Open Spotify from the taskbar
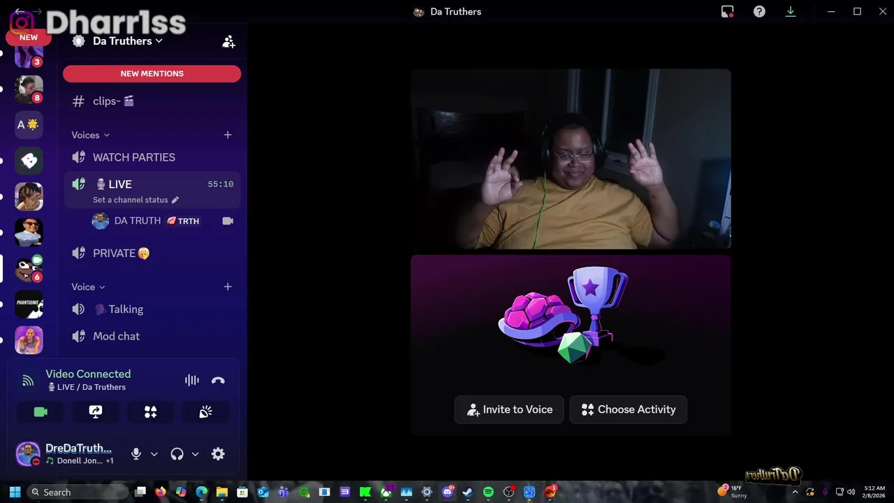Image resolution: width=894 pixels, height=503 pixels. pos(488,492)
